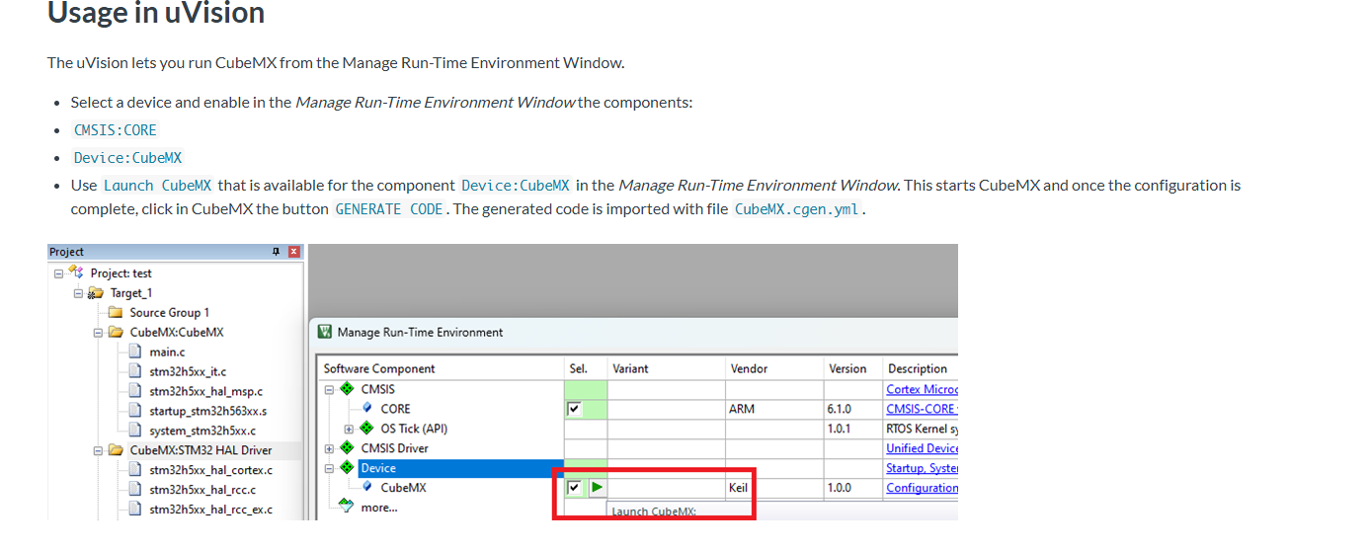
Task: Click the green Launch CubeMX play icon
Action: [598, 488]
